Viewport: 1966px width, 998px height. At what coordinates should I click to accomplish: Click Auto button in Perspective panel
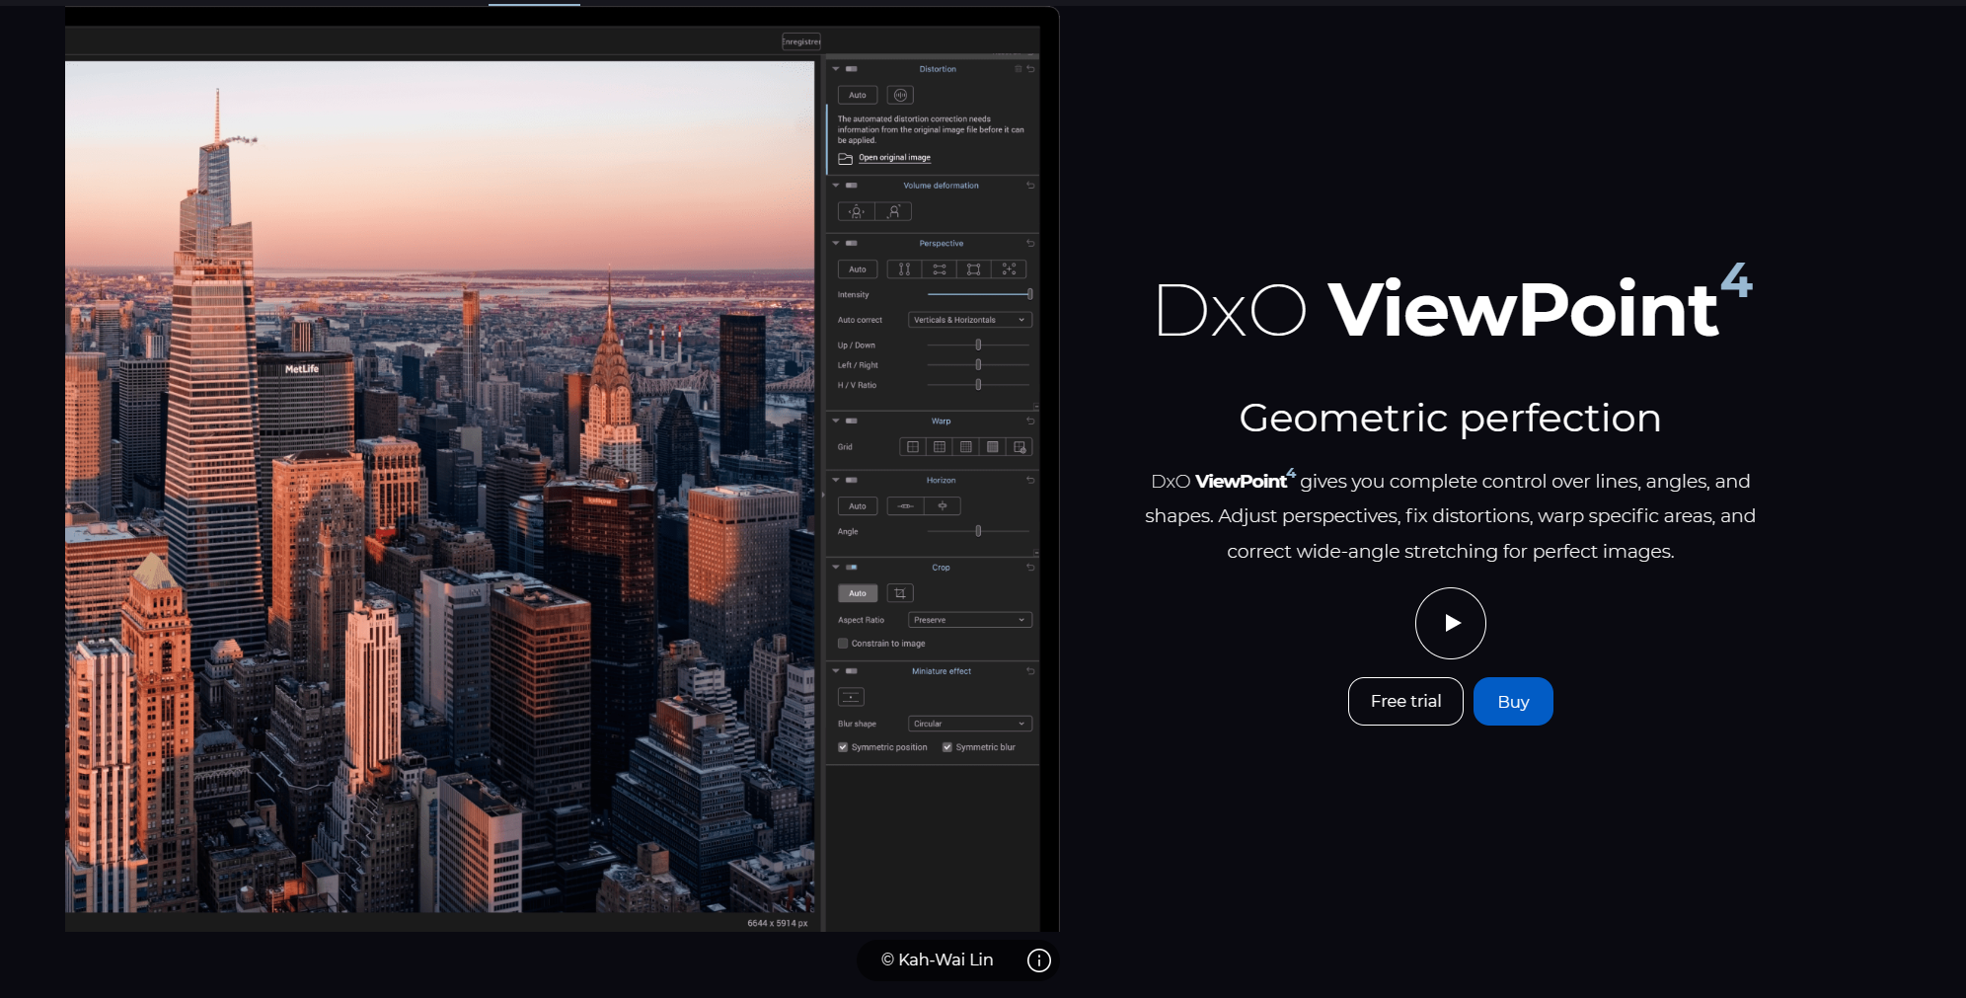click(x=858, y=269)
